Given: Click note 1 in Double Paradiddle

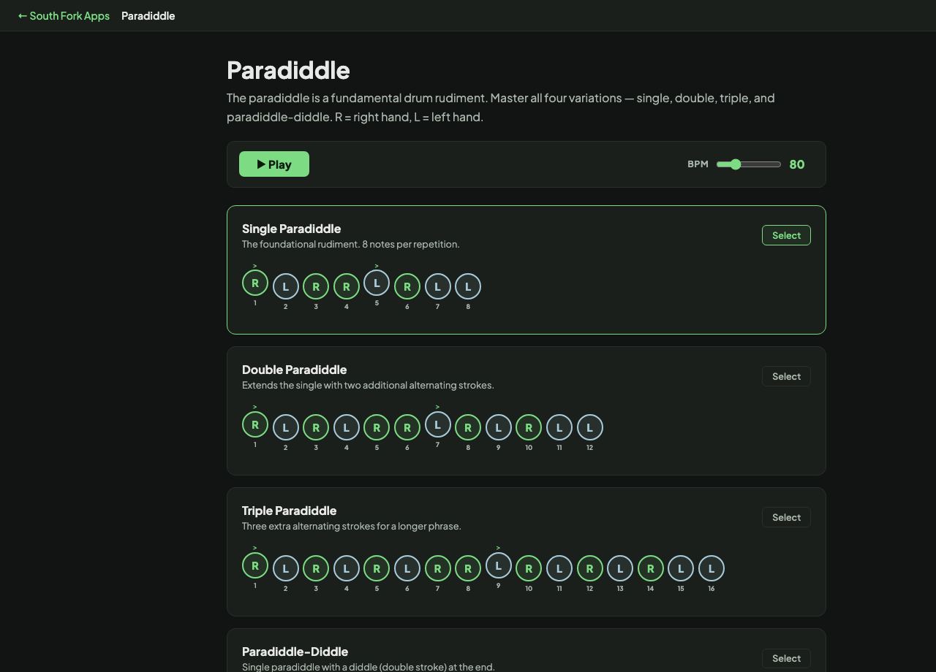Looking at the screenshot, I should coord(255,424).
